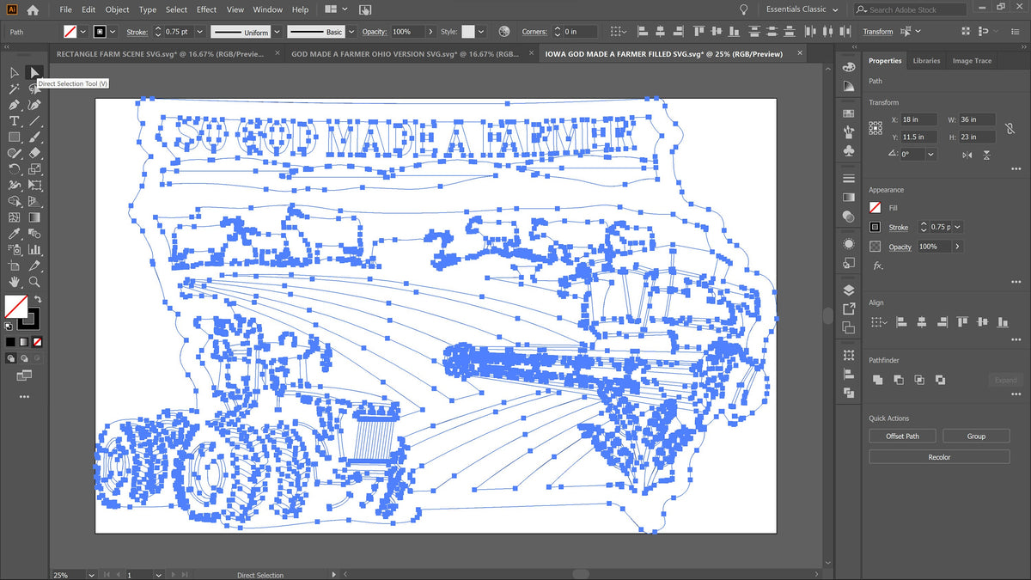Select the Eraser tool

click(x=34, y=153)
